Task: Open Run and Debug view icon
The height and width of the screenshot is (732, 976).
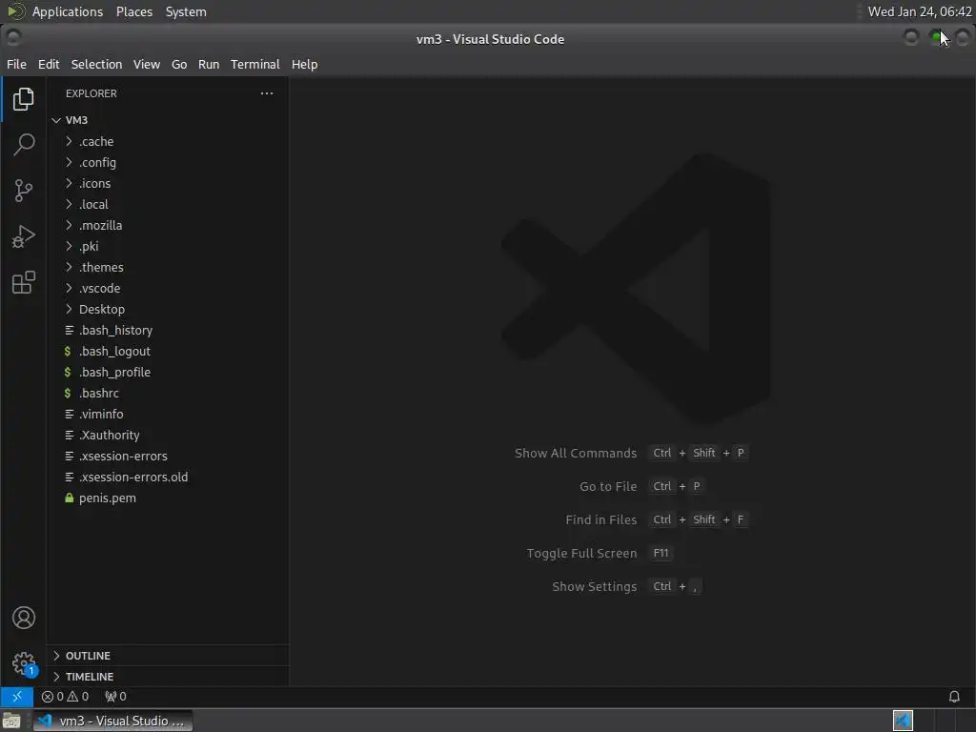Action: pyautogui.click(x=23, y=236)
